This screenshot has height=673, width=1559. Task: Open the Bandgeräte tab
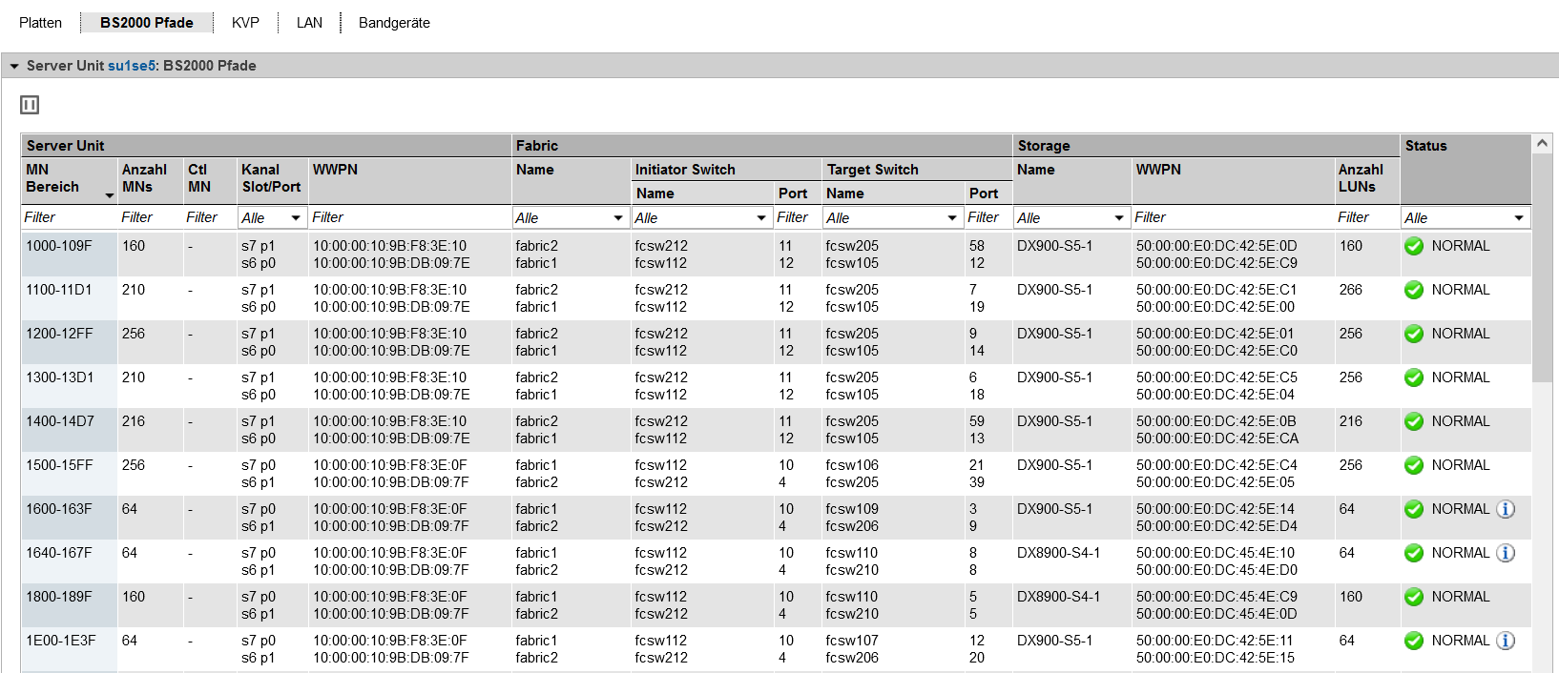click(394, 23)
